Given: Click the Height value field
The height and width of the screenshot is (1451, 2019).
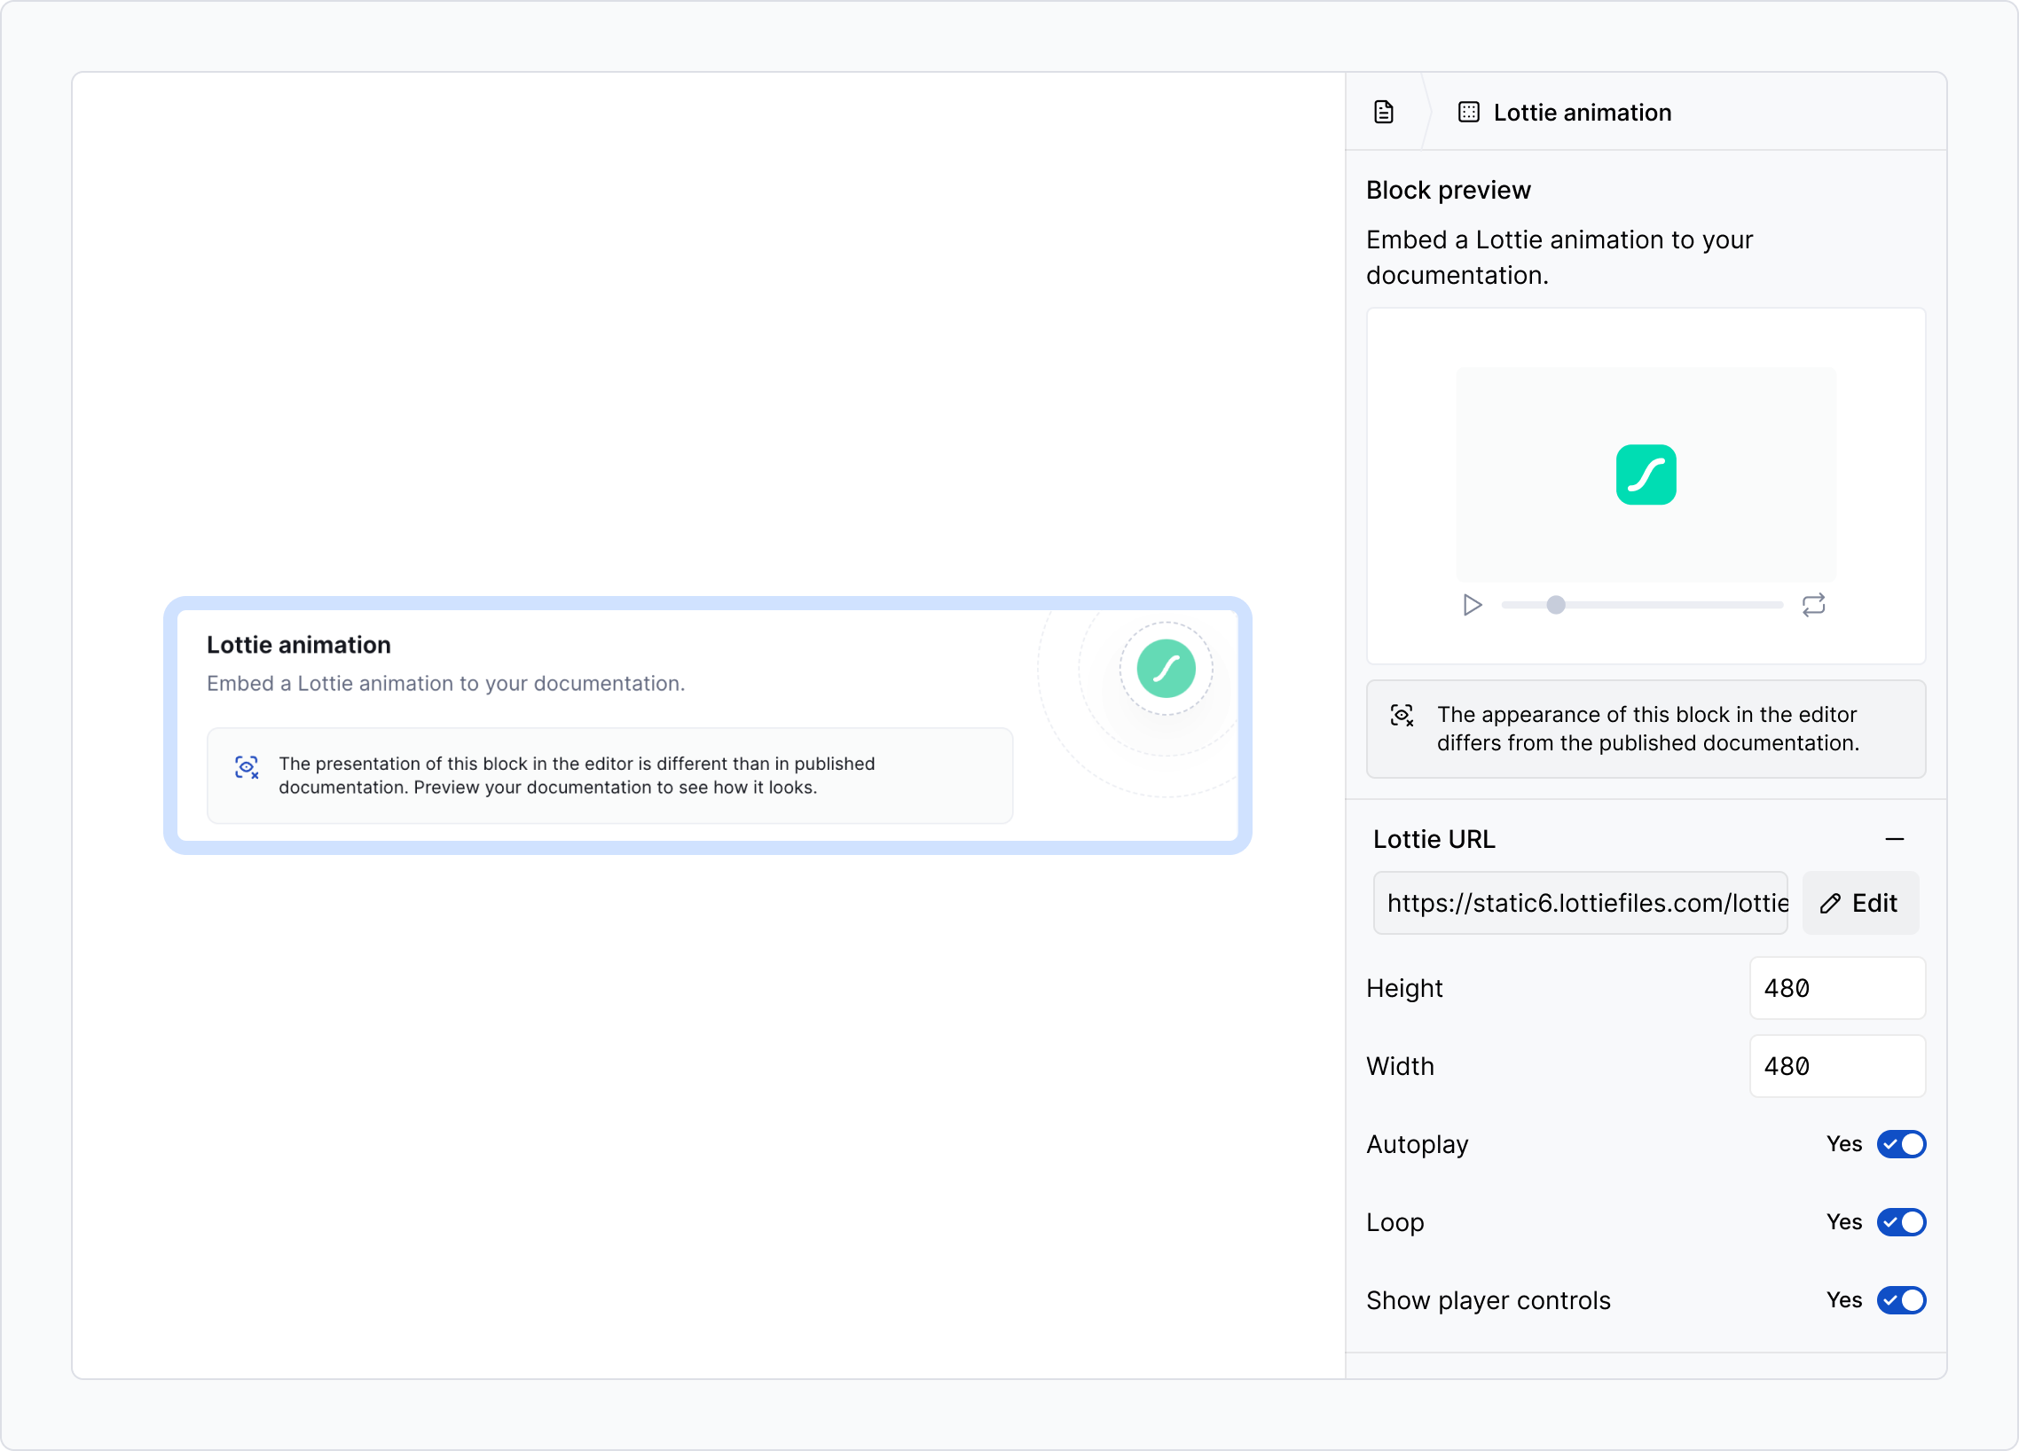Looking at the screenshot, I should pos(1836,988).
